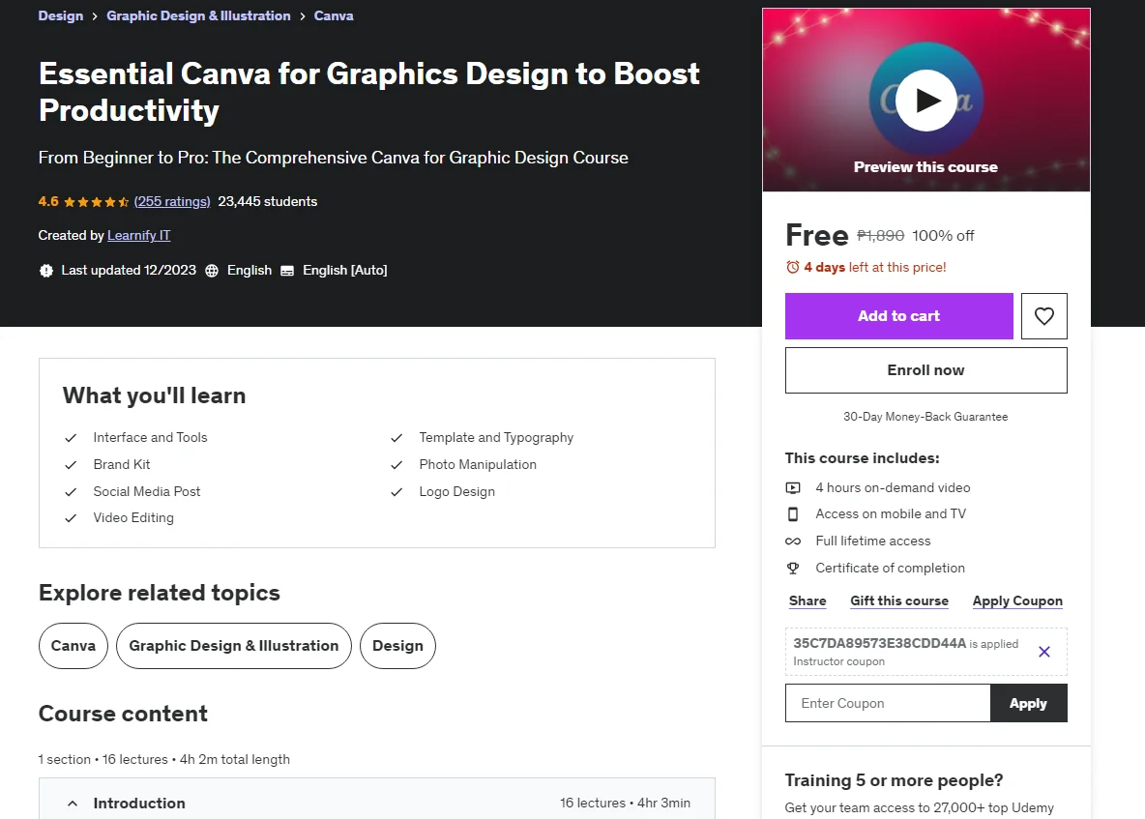The width and height of the screenshot is (1145, 819).
Task: Click the star rating icons
Action: click(x=97, y=202)
